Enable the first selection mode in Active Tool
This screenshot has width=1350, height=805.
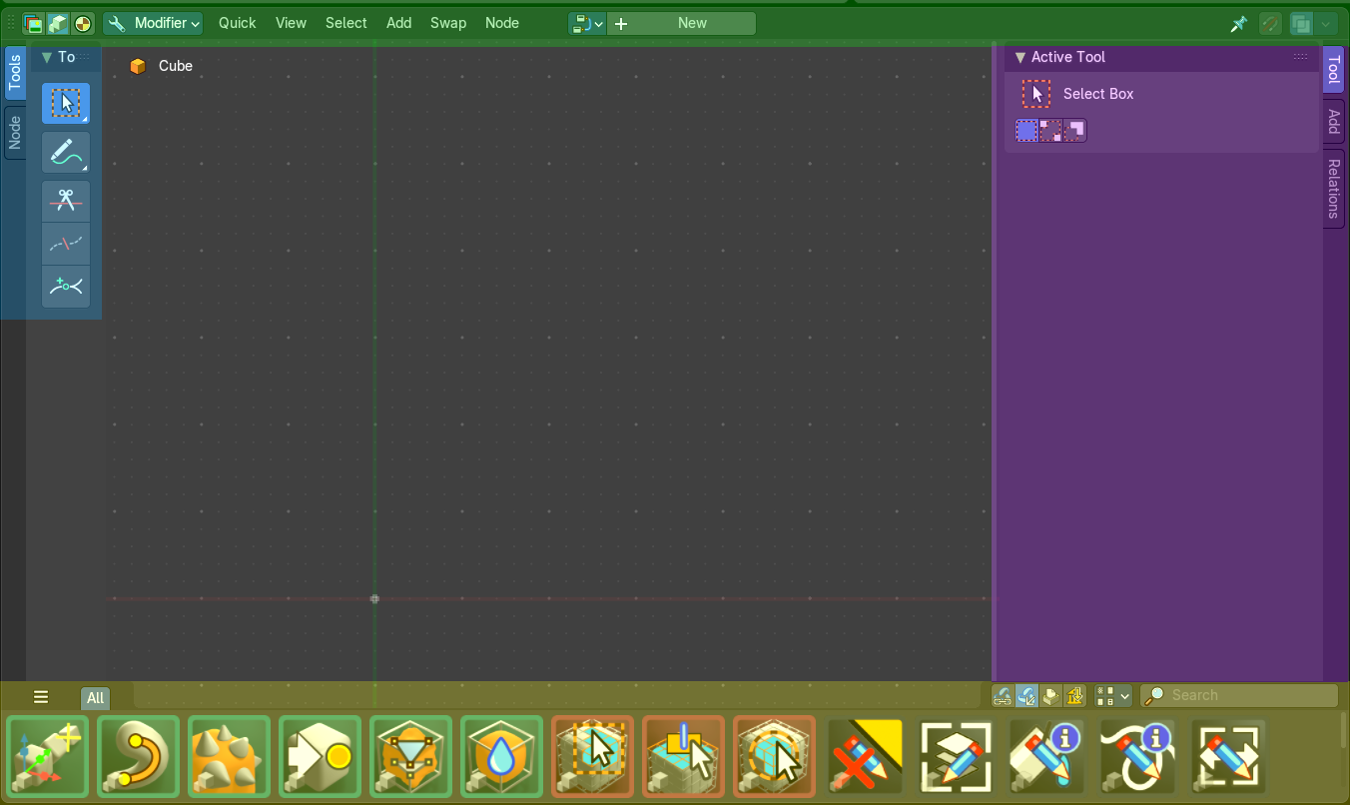(1027, 130)
